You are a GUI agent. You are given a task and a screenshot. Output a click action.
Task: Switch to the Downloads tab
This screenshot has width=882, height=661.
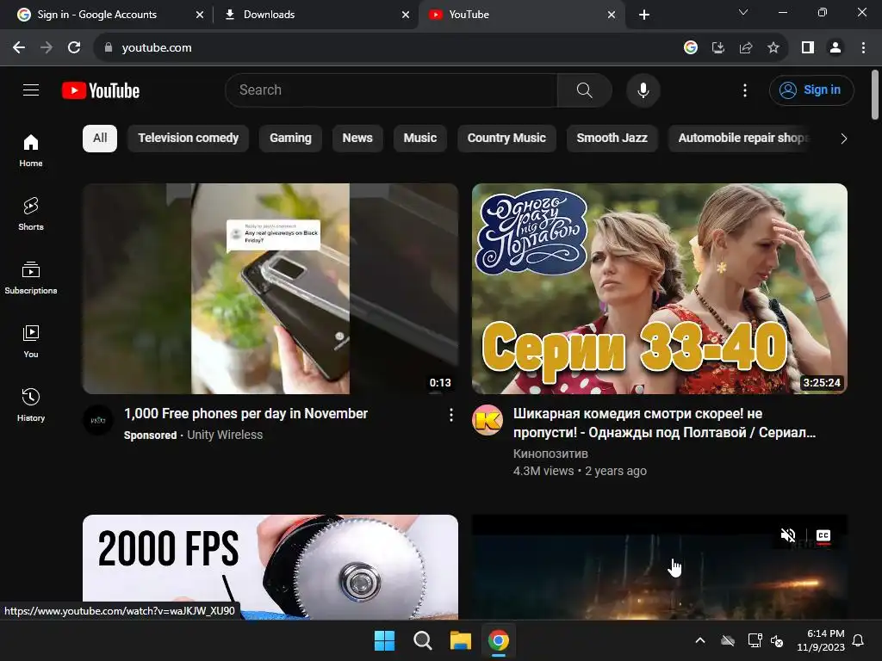(x=315, y=15)
